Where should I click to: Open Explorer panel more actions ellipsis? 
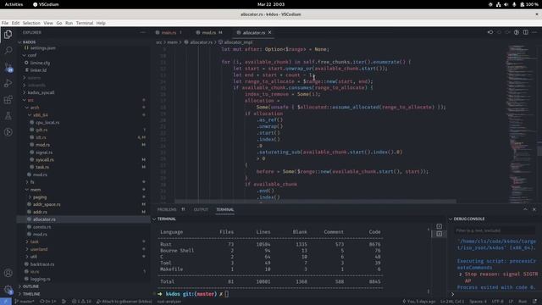point(143,32)
